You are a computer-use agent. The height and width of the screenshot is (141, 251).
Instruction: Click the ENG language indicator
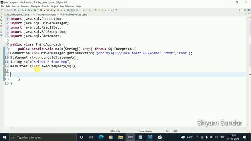[x=222, y=137]
